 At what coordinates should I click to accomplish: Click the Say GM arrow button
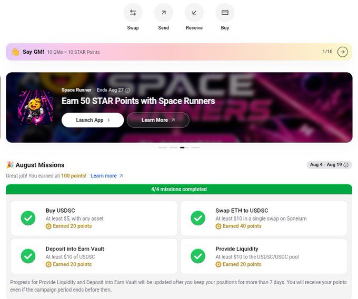coord(343,52)
